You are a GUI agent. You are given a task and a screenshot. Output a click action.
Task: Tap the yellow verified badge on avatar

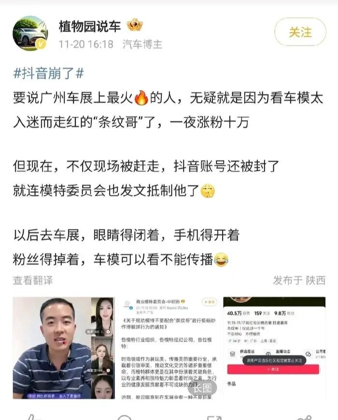coord(41,44)
